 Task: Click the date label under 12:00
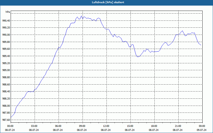click(106, 130)
